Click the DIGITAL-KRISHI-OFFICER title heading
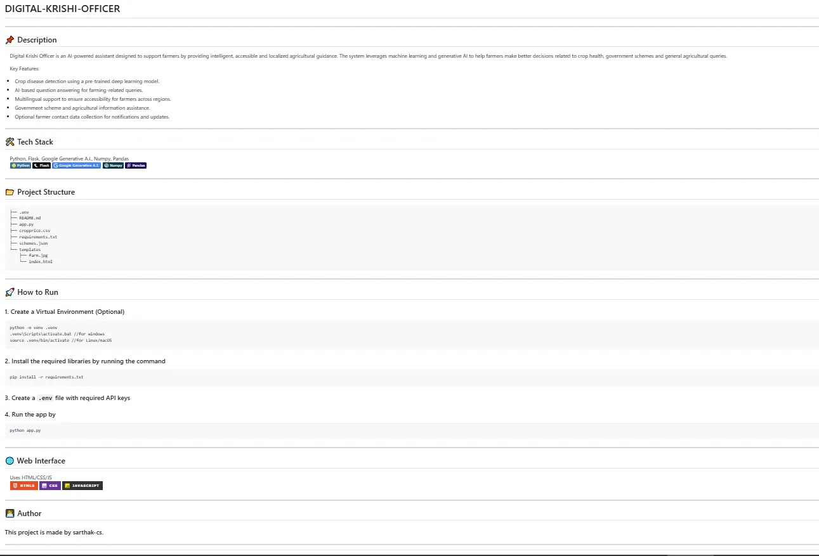Screen dimensions: 819x556 [62, 8]
